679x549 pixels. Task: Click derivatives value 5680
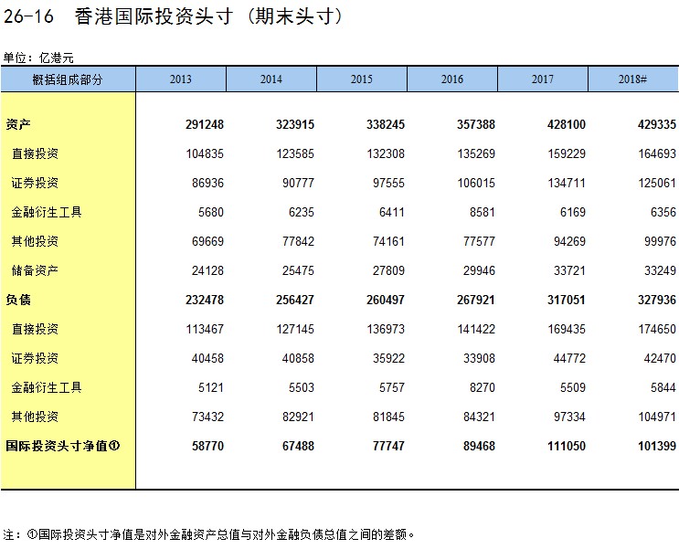click(211, 212)
